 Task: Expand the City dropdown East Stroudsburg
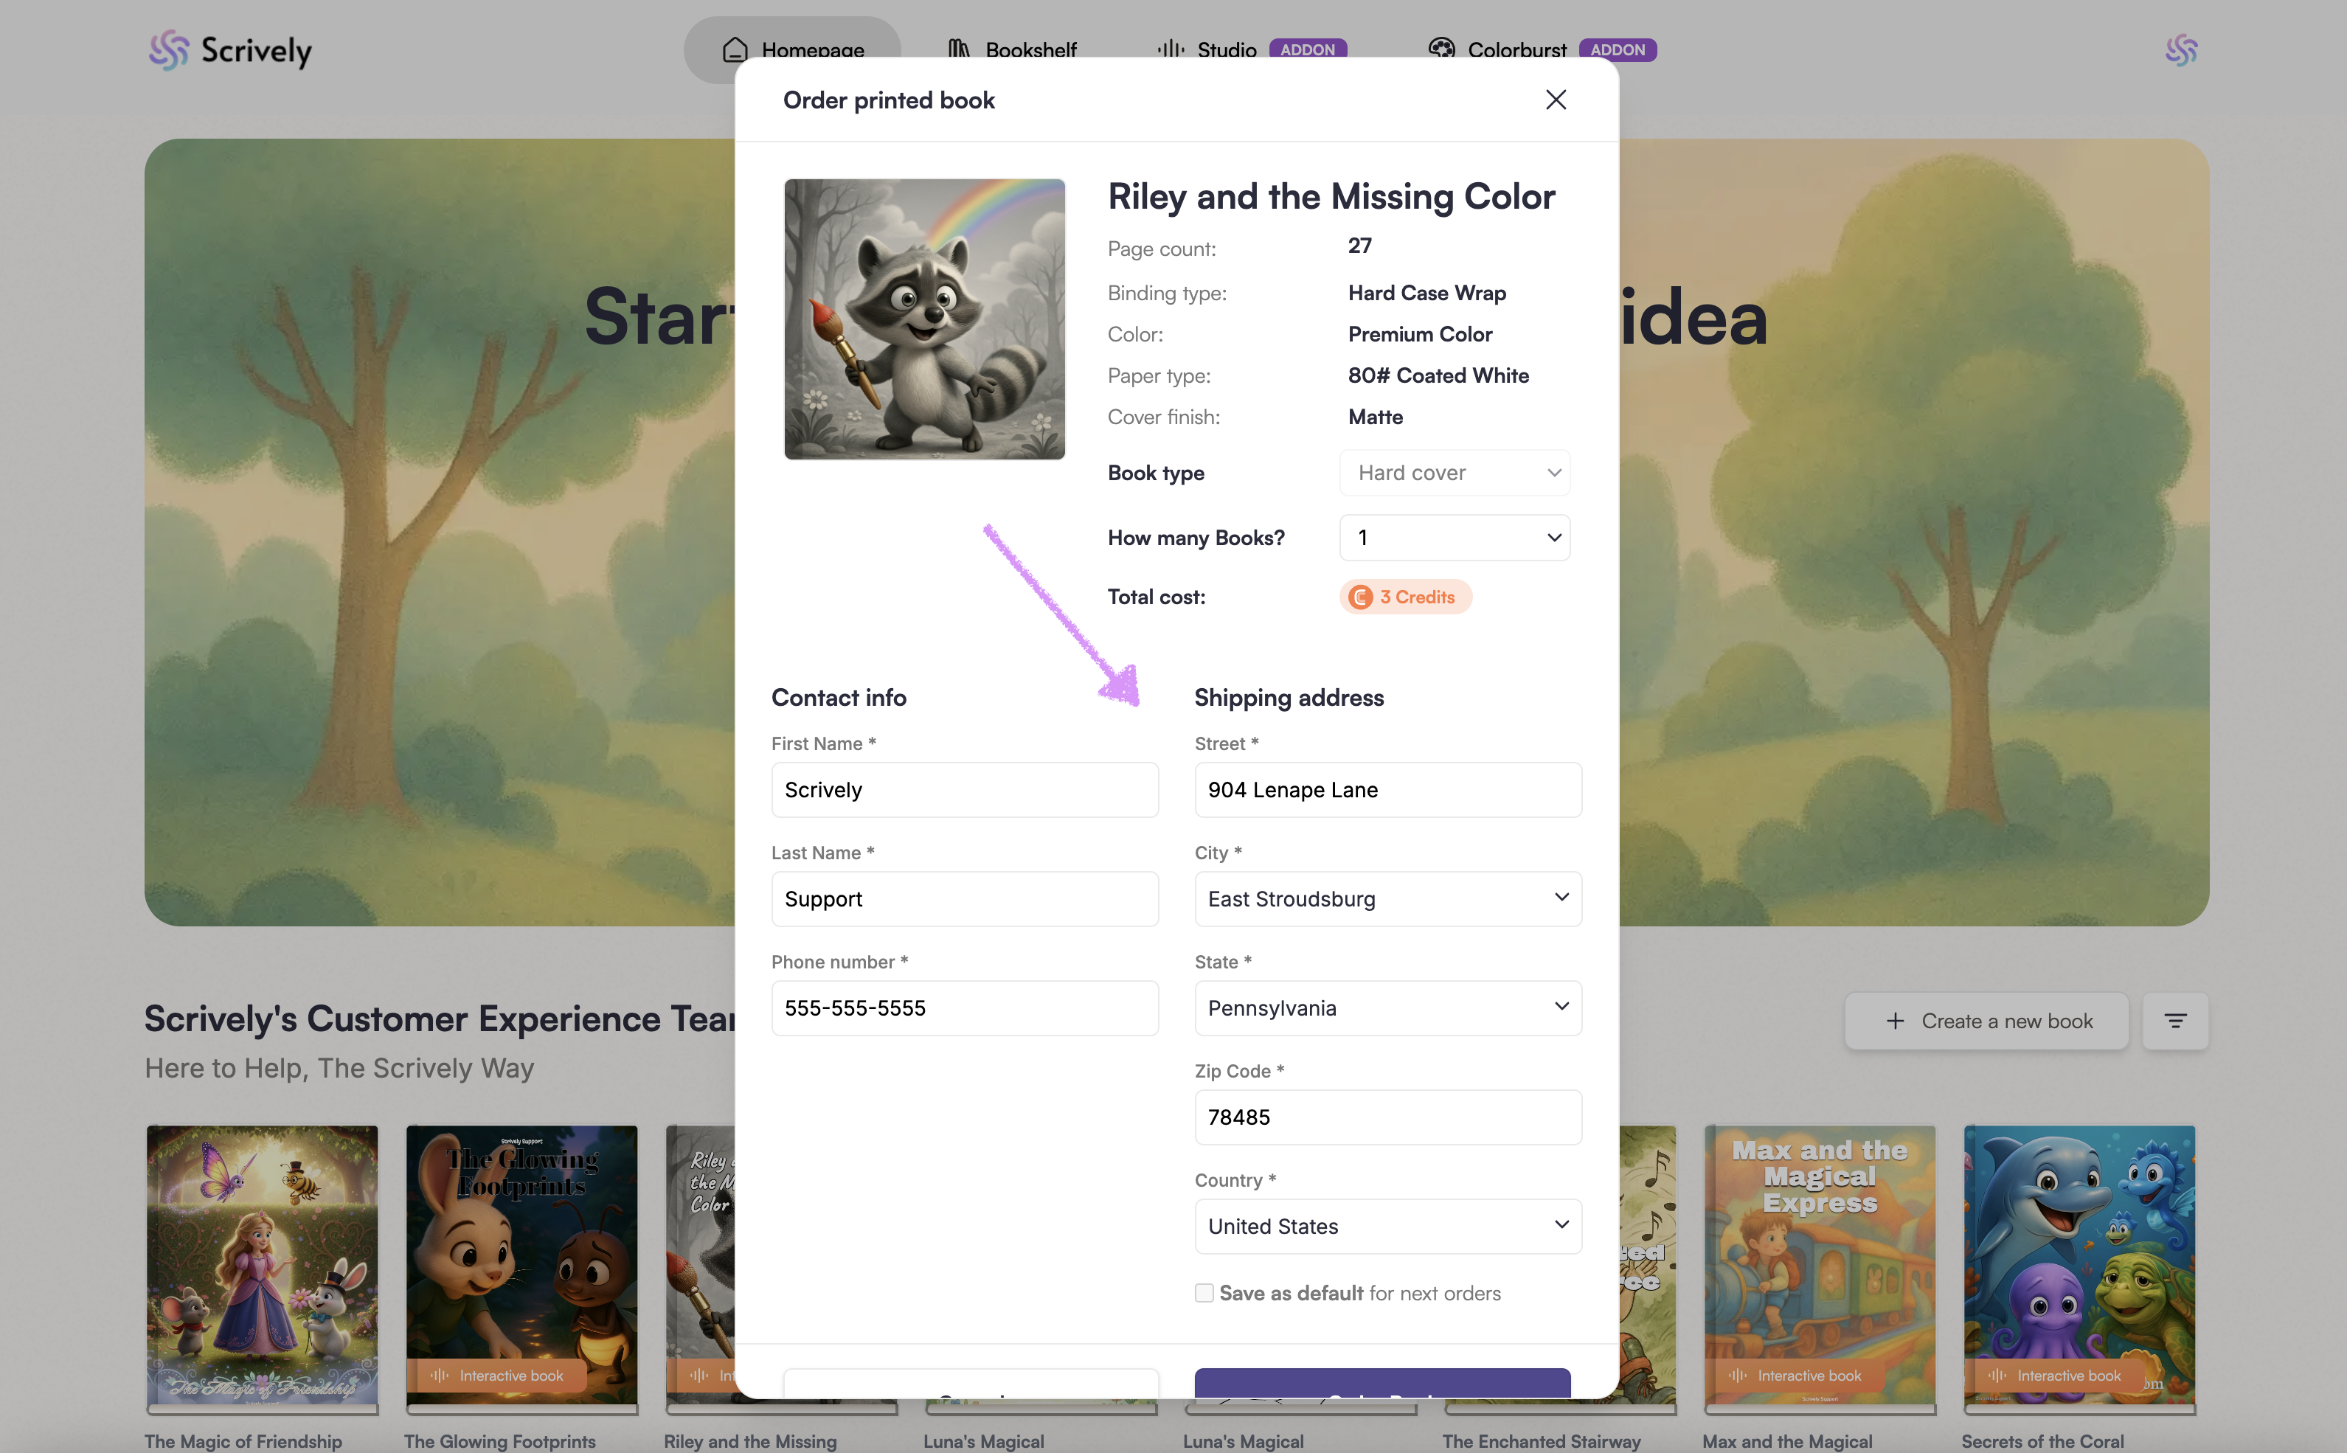pos(1387,898)
